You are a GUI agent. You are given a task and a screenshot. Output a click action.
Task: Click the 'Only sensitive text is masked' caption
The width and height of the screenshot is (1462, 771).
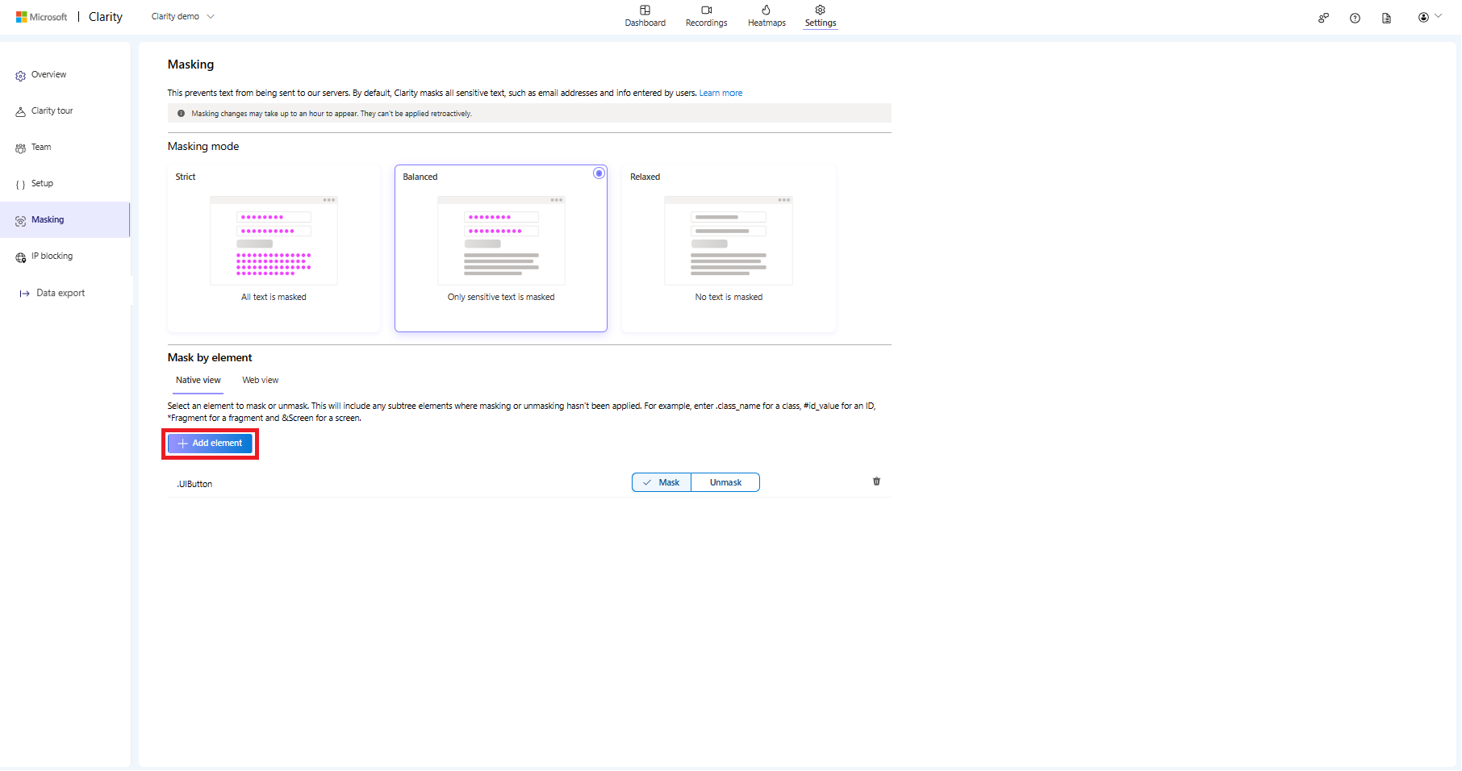(501, 297)
